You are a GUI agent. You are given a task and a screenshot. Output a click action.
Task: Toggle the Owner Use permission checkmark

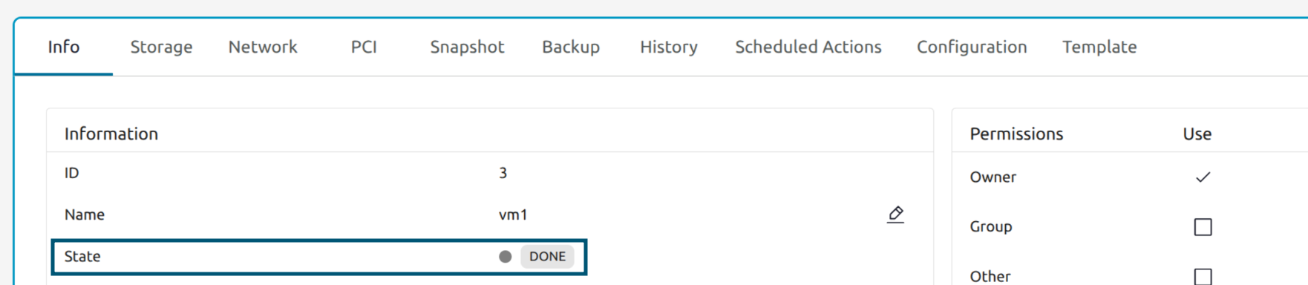pos(1203,177)
